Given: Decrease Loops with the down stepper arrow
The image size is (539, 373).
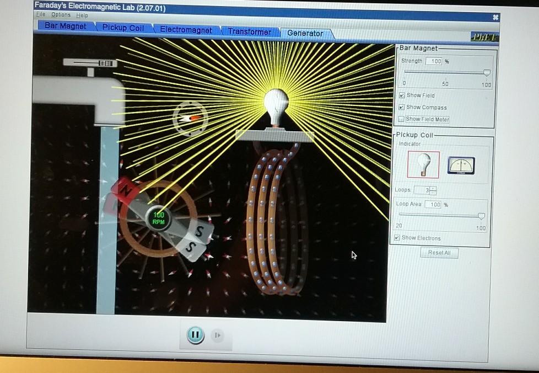Looking at the screenshot, I should point(433,193).
